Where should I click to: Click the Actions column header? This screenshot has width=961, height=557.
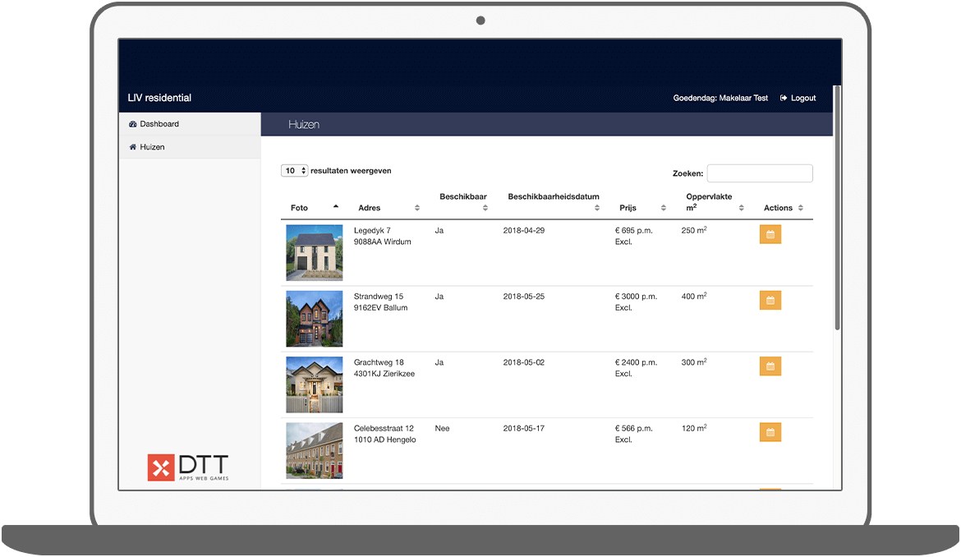click(x=778, y=208)
